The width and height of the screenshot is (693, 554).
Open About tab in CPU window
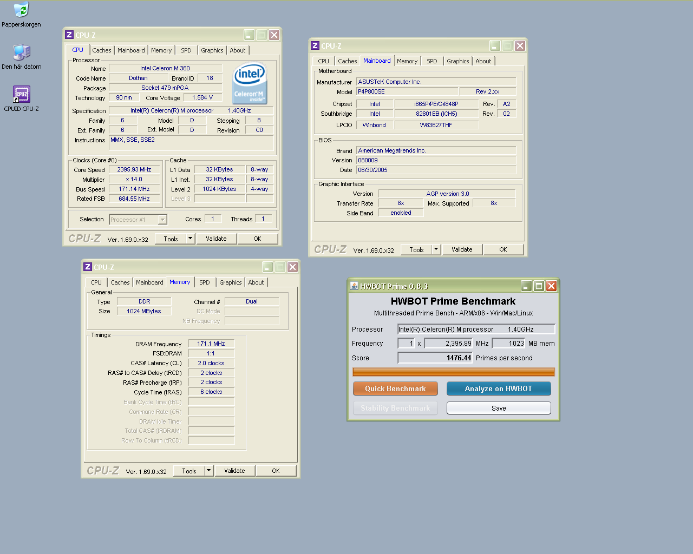[238, 50]
